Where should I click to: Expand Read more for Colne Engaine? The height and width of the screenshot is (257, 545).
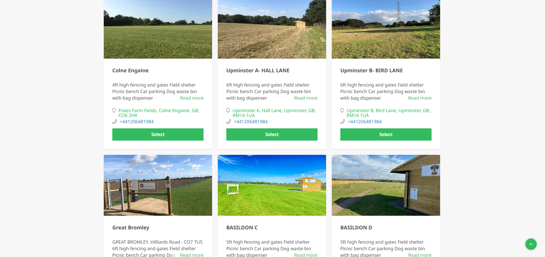[x=192, y=98]
